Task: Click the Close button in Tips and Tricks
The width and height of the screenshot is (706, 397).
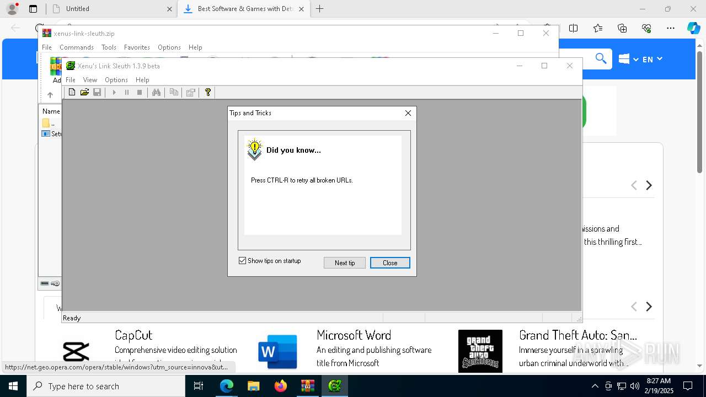Action: point(390,263)
